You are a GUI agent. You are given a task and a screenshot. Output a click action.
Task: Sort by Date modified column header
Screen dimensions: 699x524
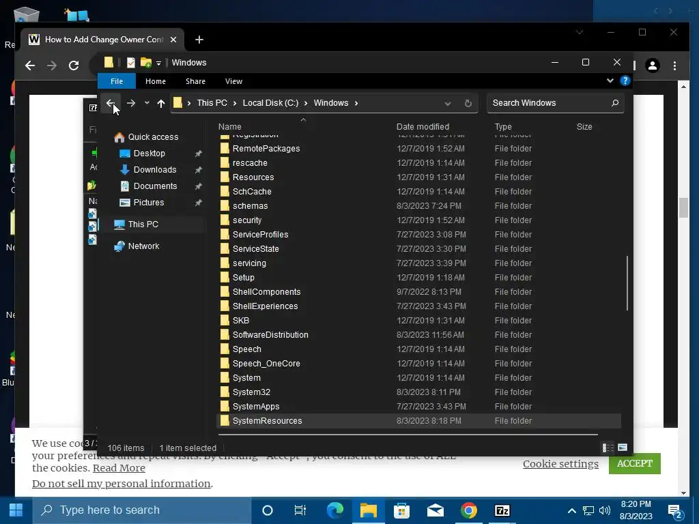click(x=423, y=126)
